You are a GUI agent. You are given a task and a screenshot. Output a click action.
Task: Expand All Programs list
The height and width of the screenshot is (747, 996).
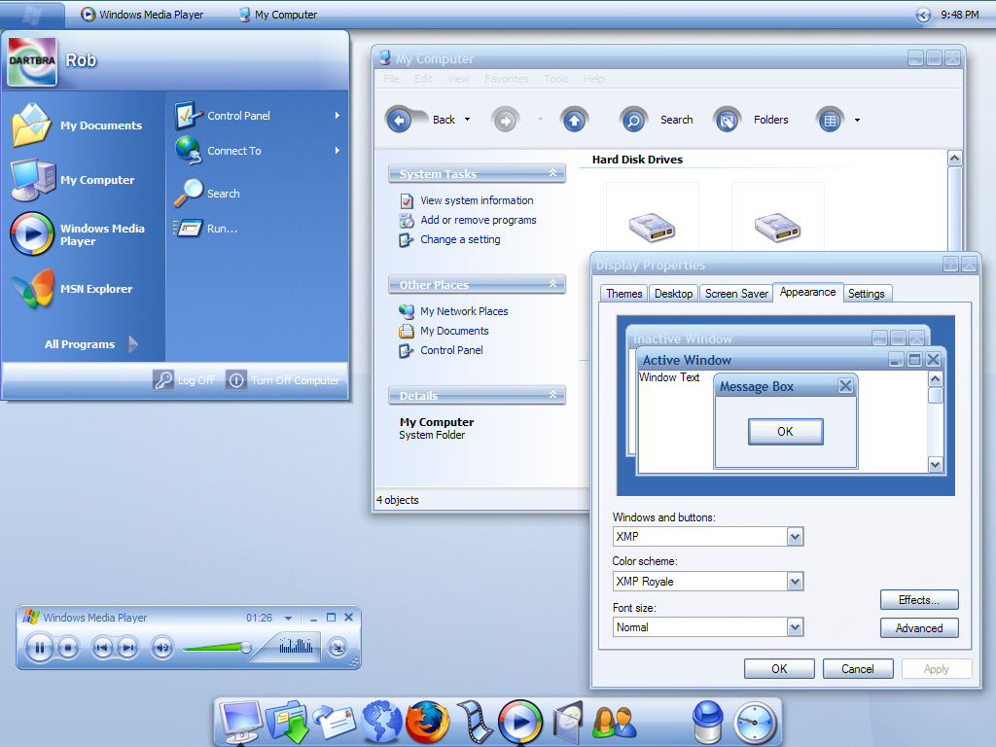(x=90, y=344)
